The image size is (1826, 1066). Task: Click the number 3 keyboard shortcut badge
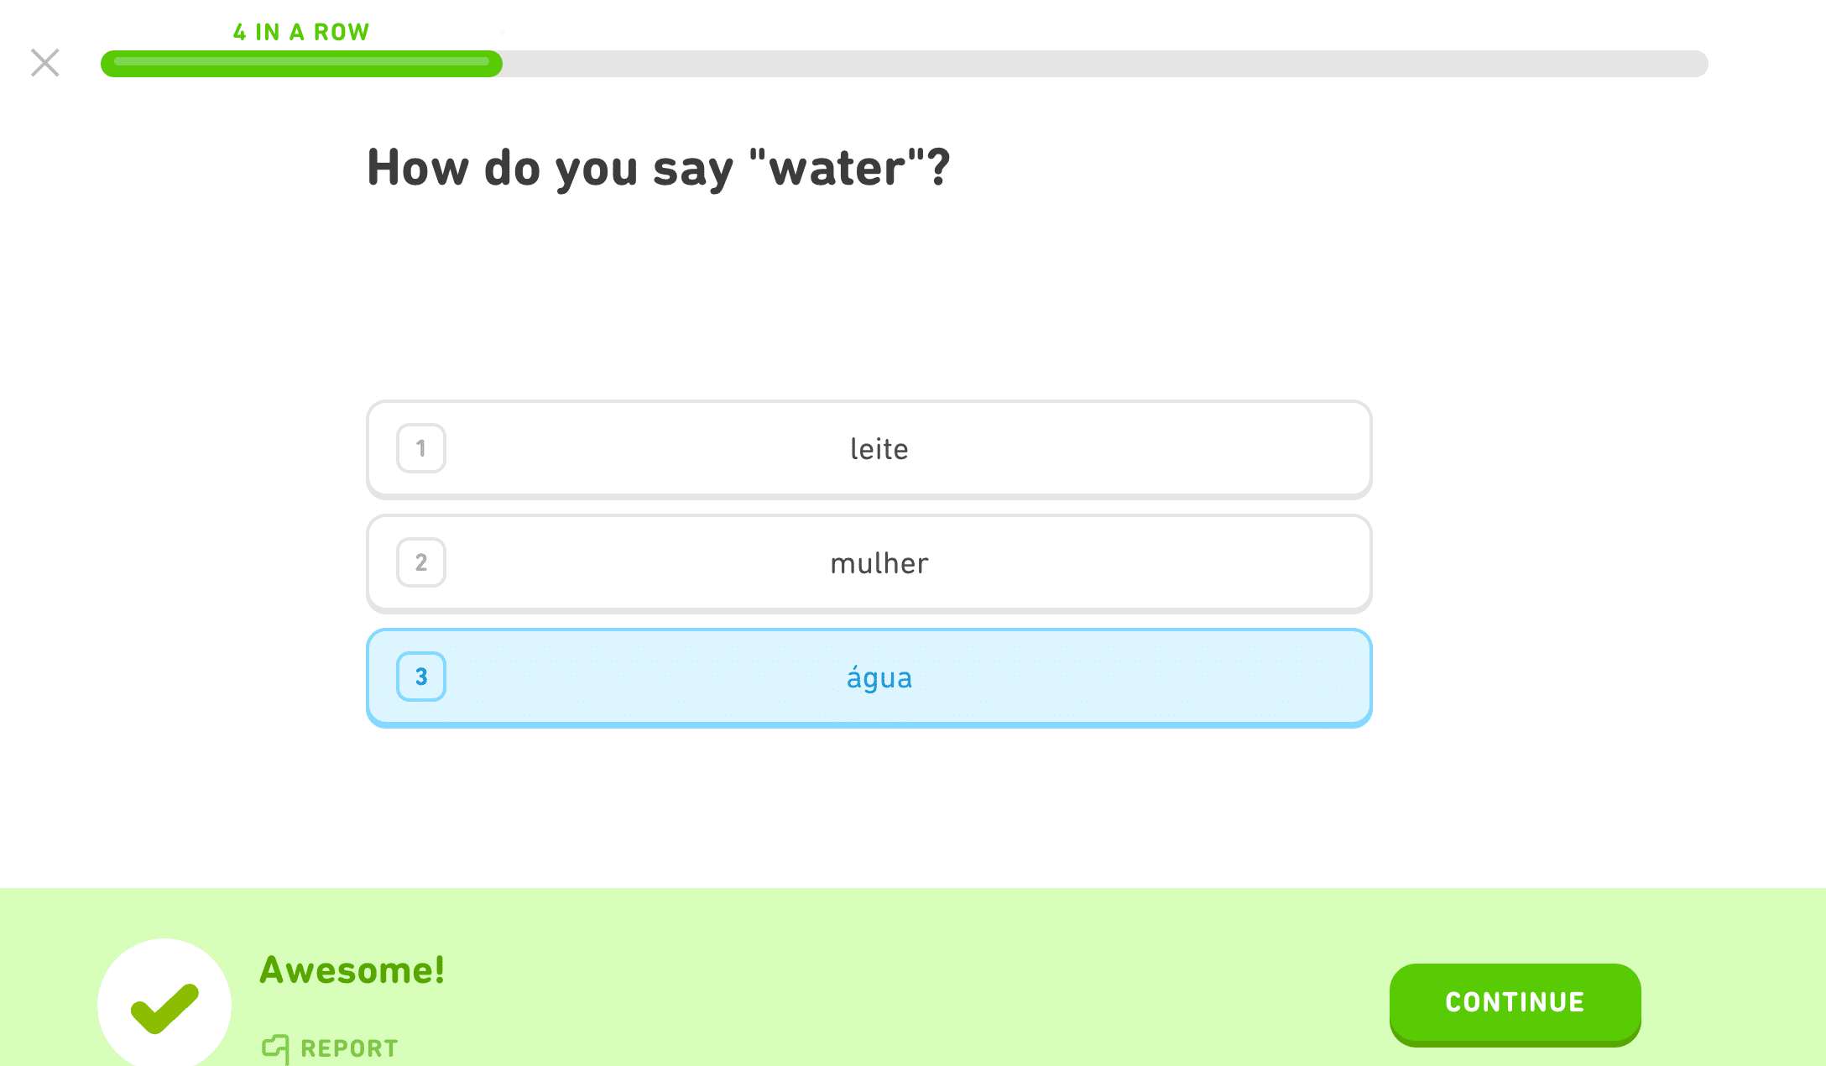coord(421,677)
